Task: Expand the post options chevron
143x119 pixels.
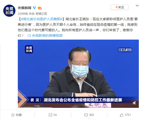Action: click(x=137, y=6)
